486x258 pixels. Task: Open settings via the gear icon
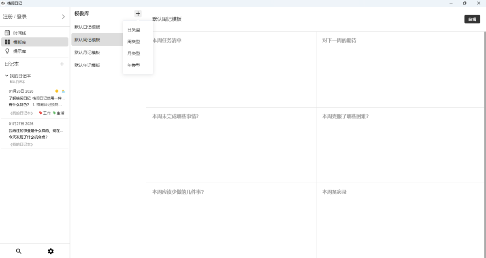click(51, 251)
